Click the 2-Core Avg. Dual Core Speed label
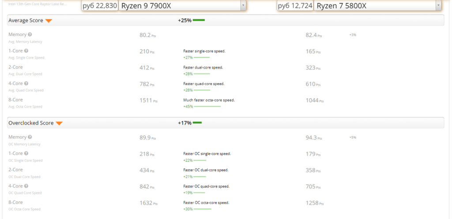Screen dimensions: 452x219 (x=25, y=70)
